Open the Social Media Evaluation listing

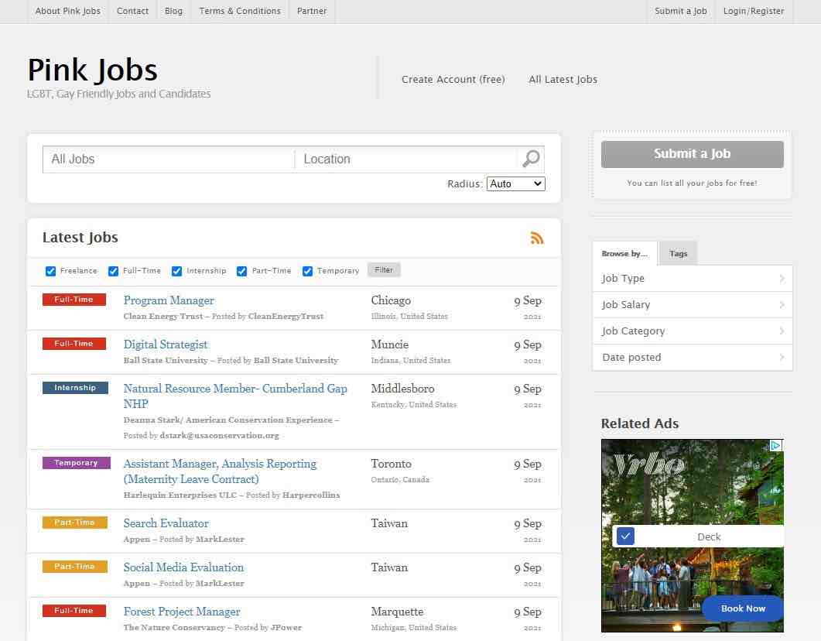pyautogui.click(x=183, y=567)
